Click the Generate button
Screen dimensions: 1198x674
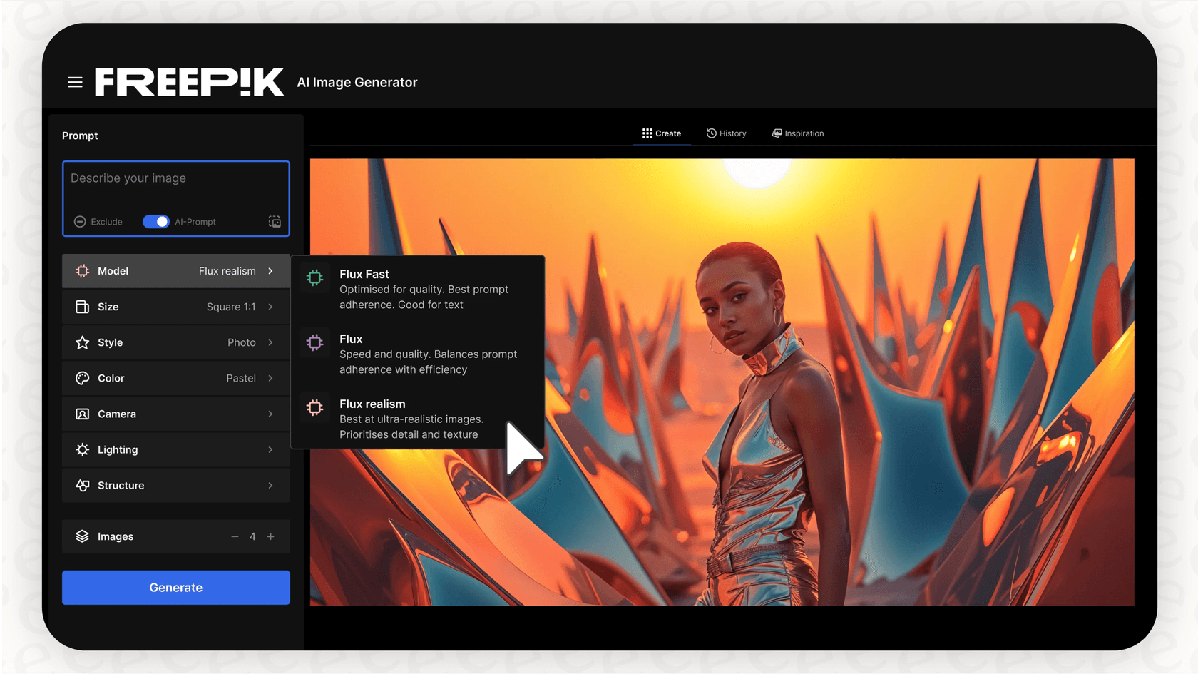[175, 587]
